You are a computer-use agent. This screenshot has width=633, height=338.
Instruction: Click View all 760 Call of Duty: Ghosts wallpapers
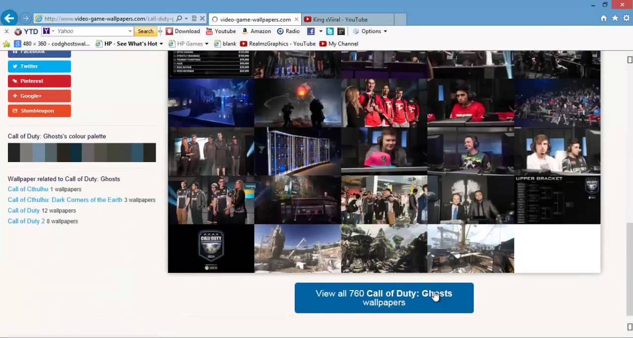tap(384, 298)
